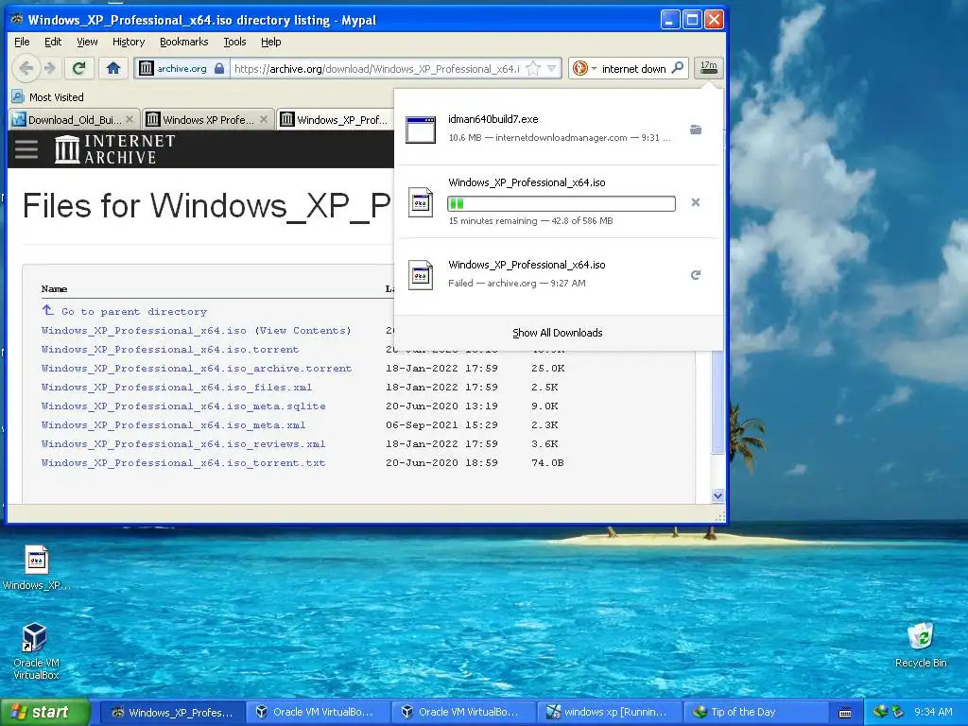Cancel the in-progress ISO download
Viewport: 968px width, 726px height.
click(696, 202)
